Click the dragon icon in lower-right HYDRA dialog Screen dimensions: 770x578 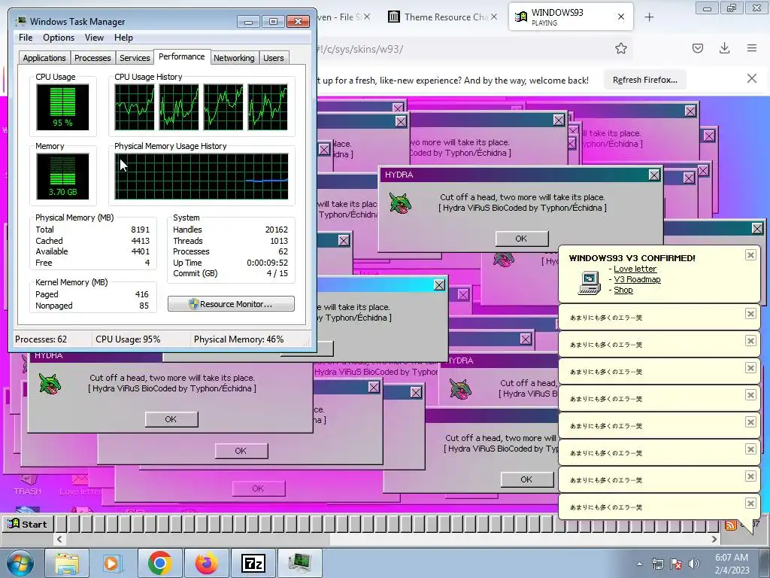[461, 389]
